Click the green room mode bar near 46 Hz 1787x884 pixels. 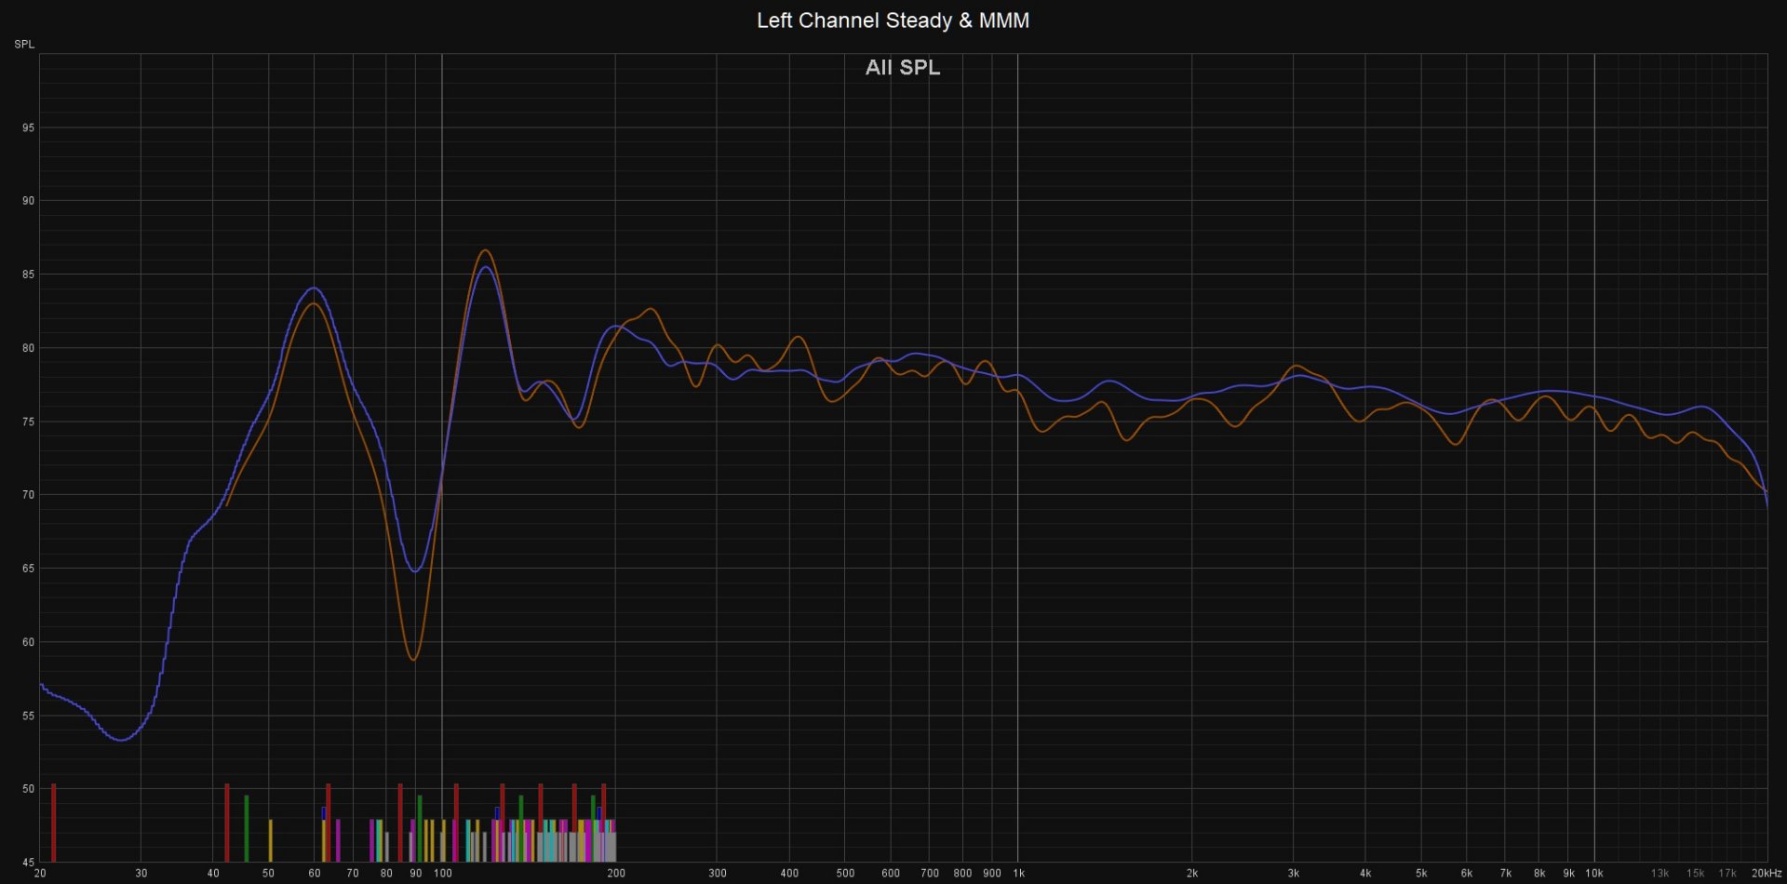247,828
